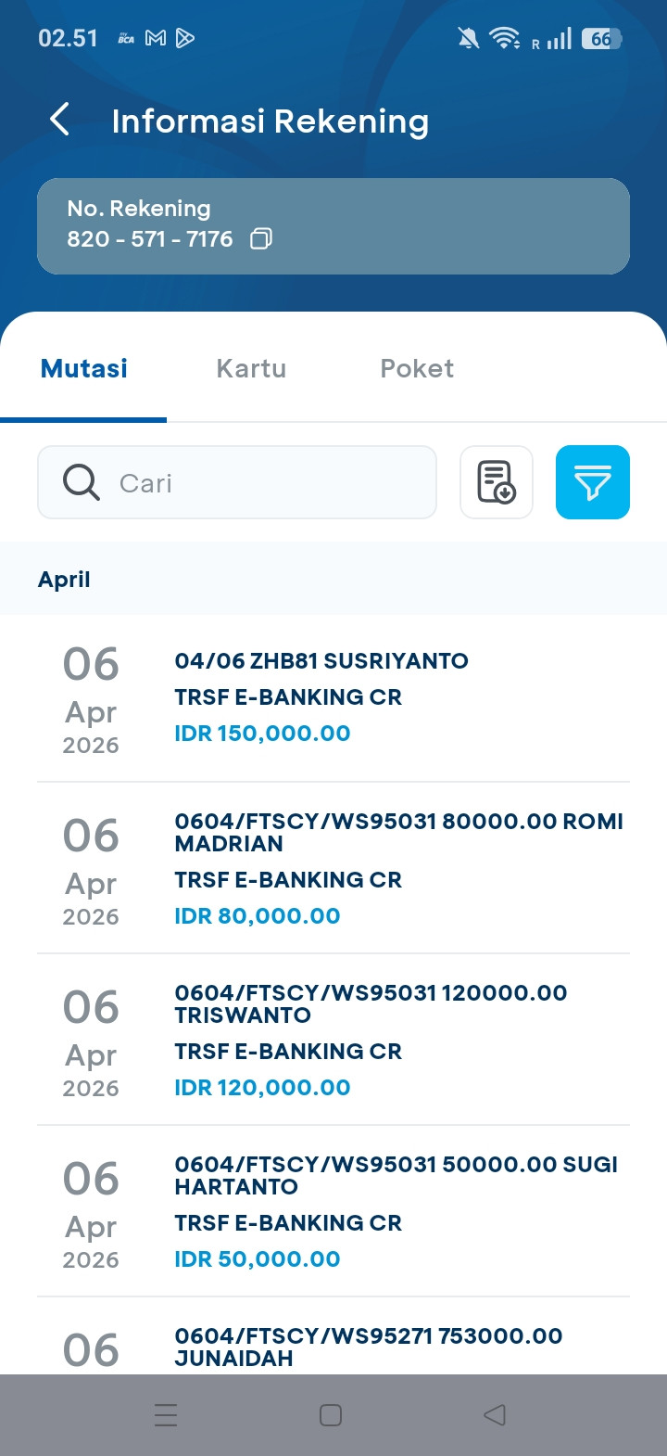
Task: Tap the Android home square button
Action: (x=331, y=1415)
